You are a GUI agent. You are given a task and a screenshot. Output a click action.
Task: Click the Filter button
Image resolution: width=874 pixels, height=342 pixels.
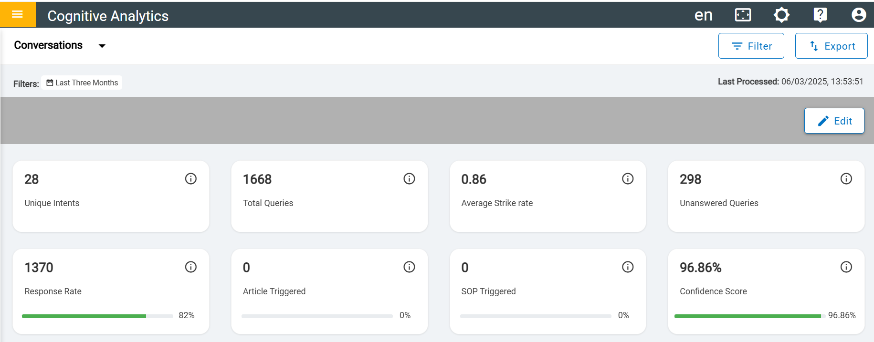(751, 46)
